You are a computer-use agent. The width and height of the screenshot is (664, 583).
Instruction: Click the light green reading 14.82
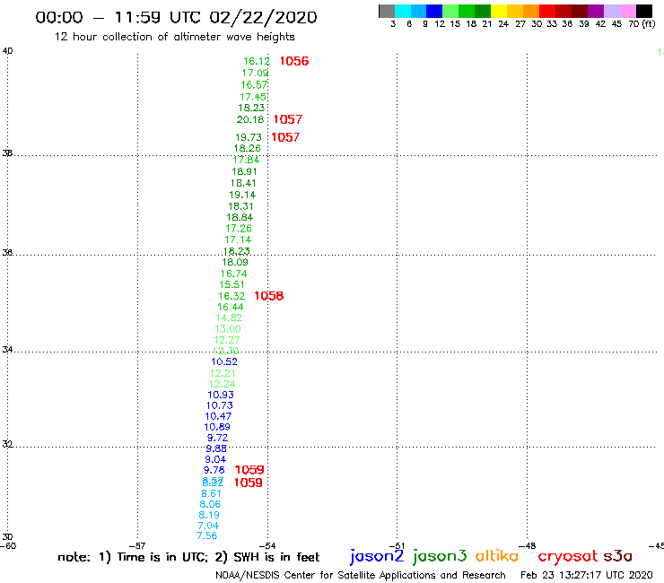(x=229, y=318)
